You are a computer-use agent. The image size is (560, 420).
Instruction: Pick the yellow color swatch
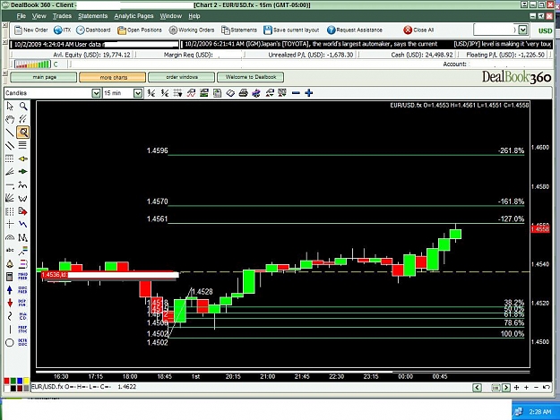click(26, 381)
